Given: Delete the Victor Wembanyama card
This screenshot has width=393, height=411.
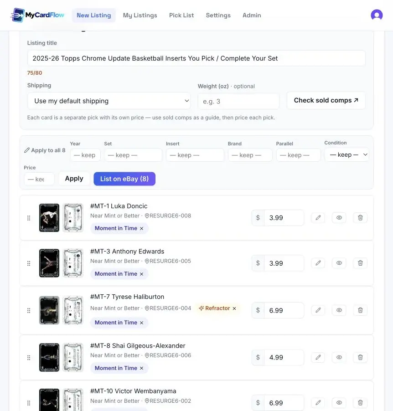Looking at the screenshot, I should (360, 403).
